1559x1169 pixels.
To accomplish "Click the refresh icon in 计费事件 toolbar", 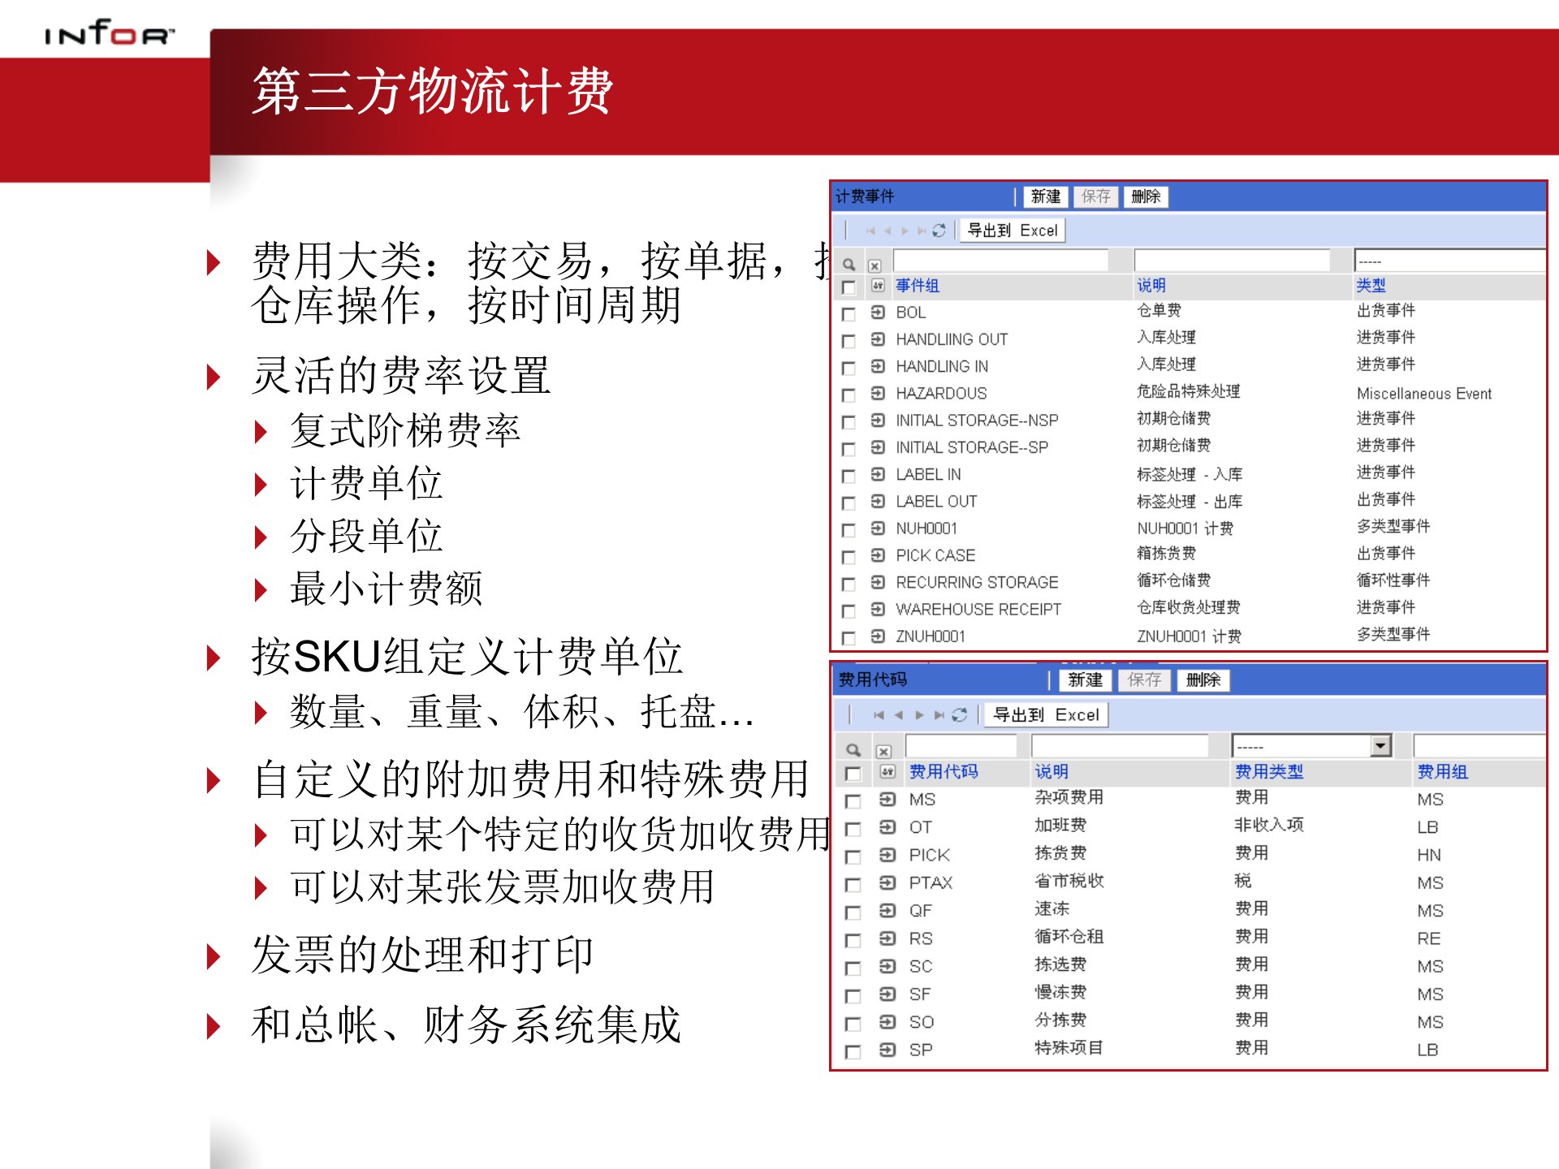I will click(939, 230).
